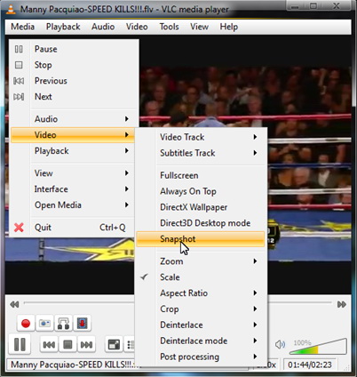Screen dimensions: 357x377
Task: Click the red Record button
Action: pos(26,323)
